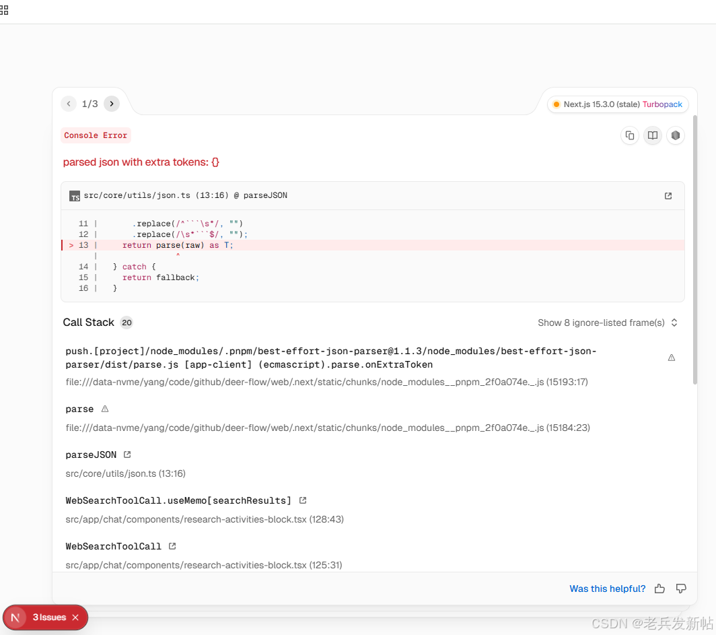
Task: Go to previous error arrow
Action: pos(69,104)
